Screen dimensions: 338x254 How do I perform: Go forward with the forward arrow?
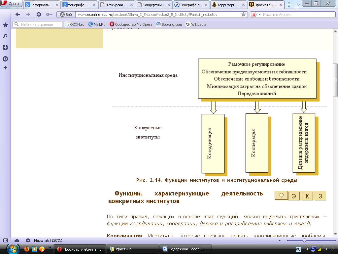(x=28, y=15)
